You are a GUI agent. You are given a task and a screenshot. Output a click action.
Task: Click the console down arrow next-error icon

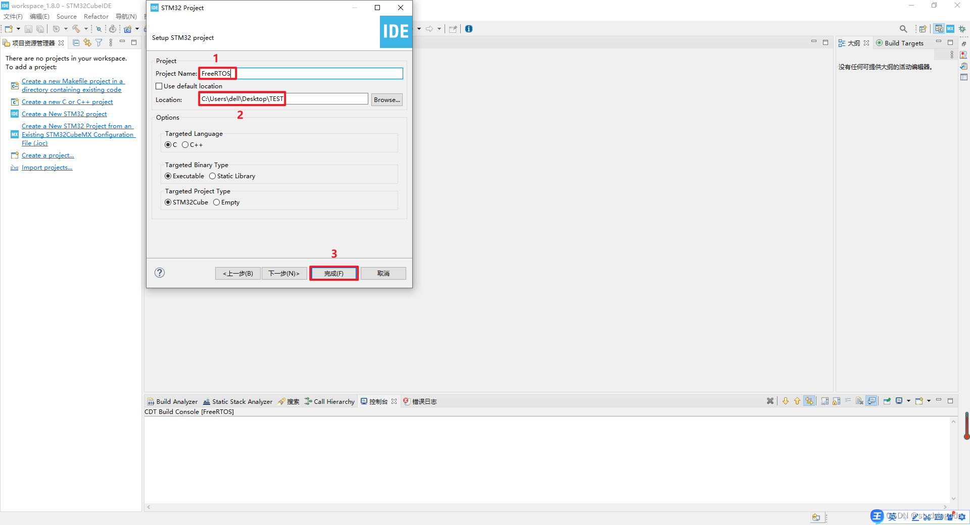[786, 401]
